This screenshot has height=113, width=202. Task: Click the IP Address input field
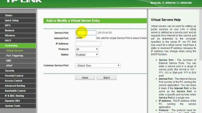88,44
